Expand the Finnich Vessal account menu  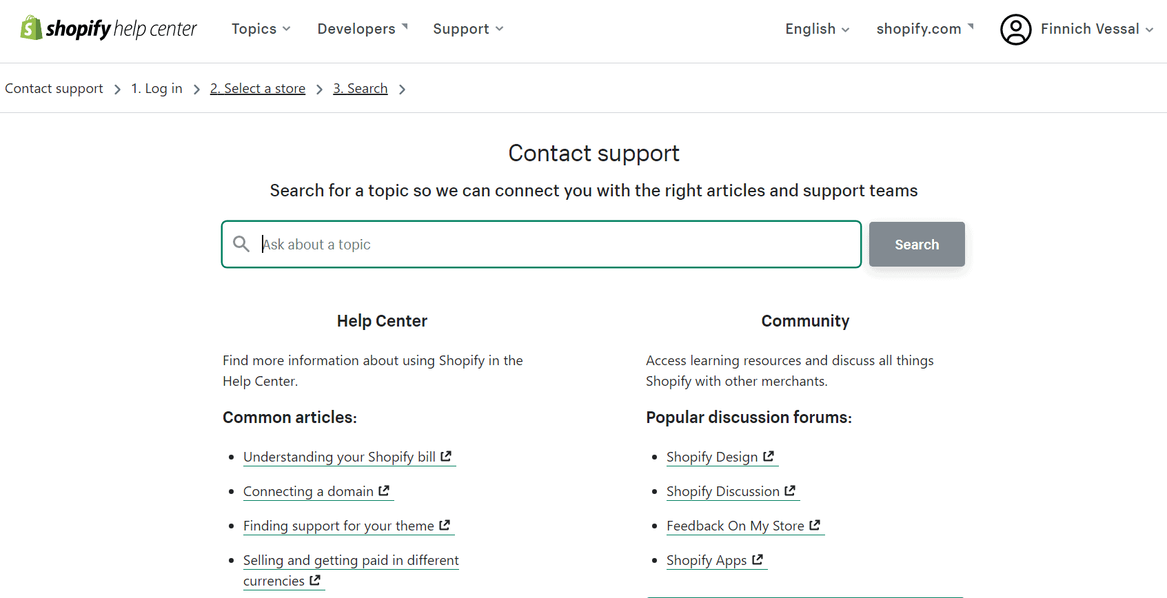point(1097,29)
